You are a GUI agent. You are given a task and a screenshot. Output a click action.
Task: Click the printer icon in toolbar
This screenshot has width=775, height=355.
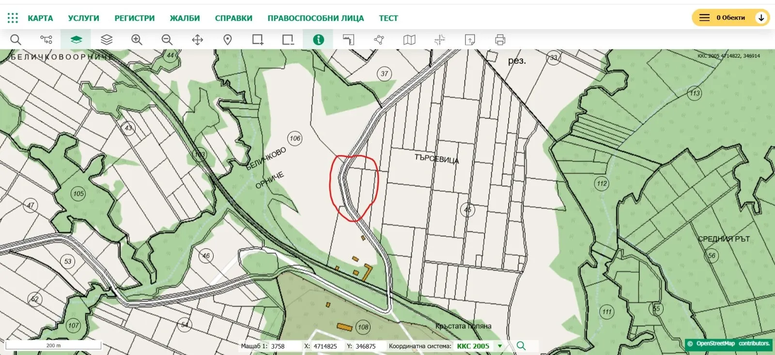tap(500, 40)
